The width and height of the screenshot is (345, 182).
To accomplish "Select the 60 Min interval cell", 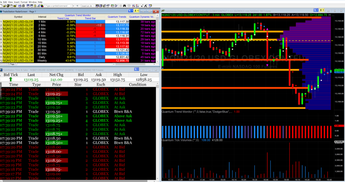I will (x=42, y=54).
